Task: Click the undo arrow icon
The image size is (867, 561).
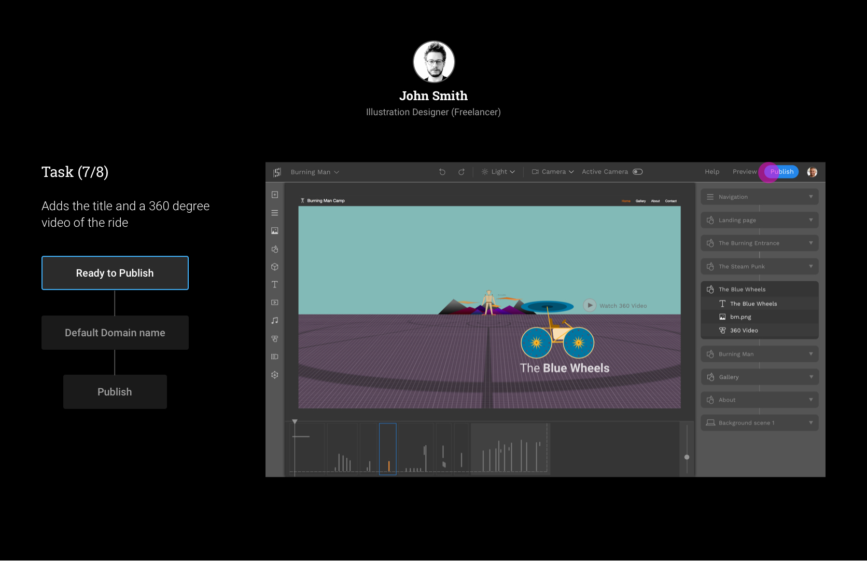Action: pos(442,172)
